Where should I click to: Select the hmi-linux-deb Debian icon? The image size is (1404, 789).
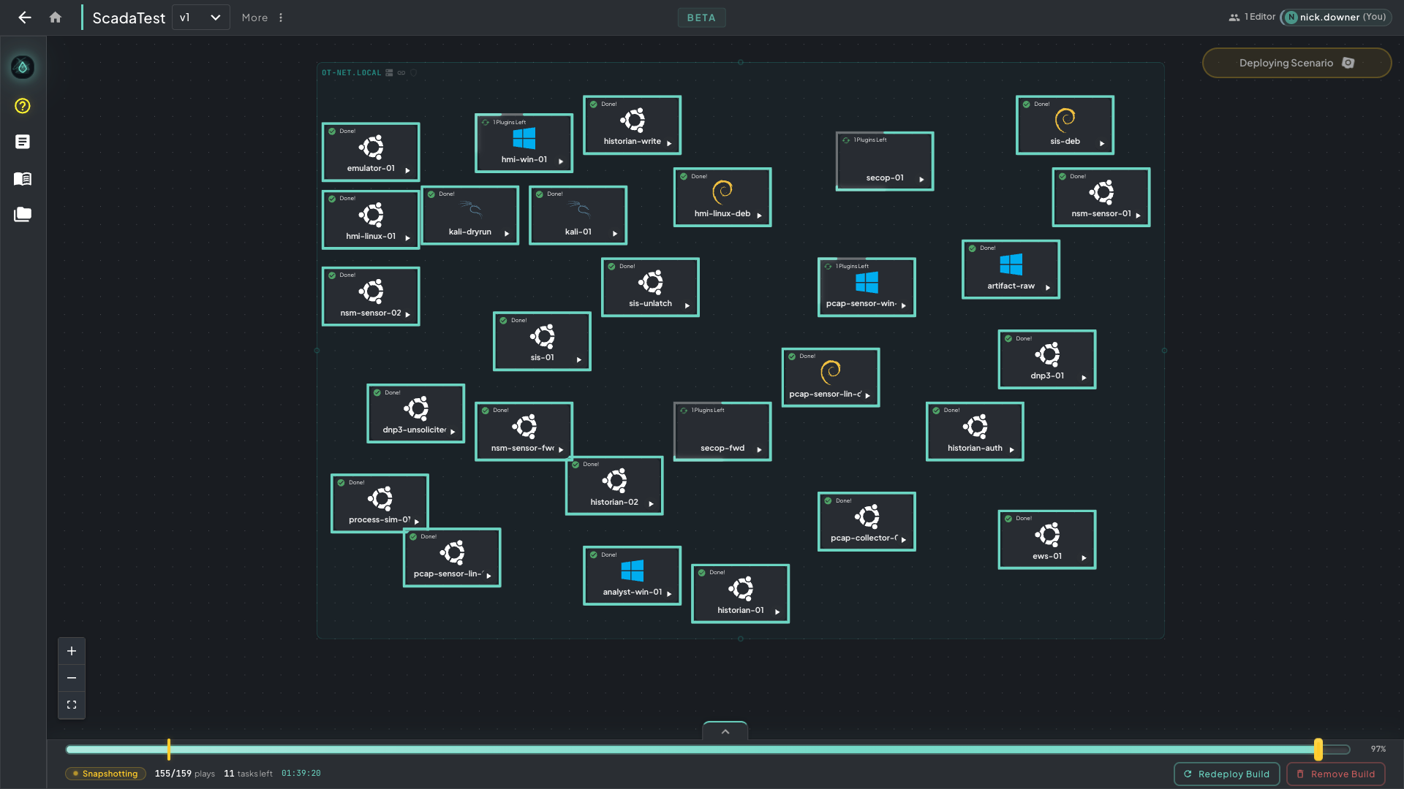tap(722, 192)
